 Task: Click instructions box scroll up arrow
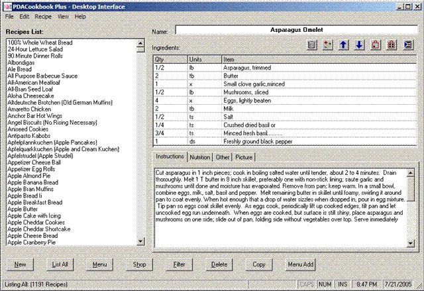[411, 173]
